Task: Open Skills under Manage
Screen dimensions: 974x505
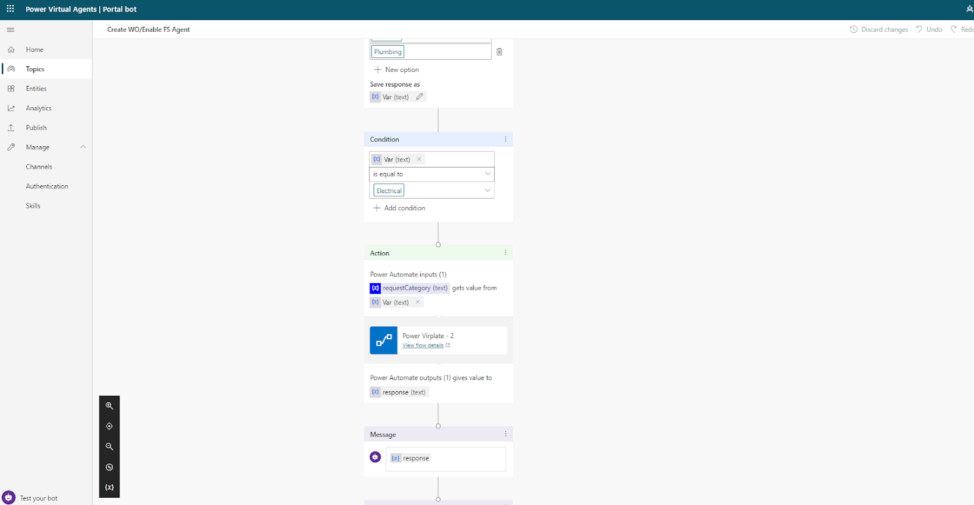Action: click(33, 205)
